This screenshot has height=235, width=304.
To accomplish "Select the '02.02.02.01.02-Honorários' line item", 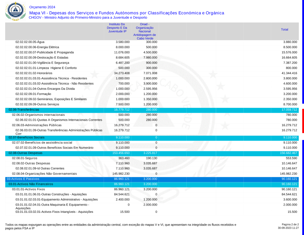I will coord(34,73).
